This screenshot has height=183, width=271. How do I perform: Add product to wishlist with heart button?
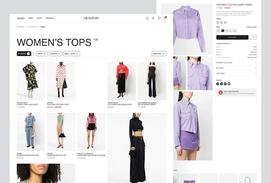(253, 37)
